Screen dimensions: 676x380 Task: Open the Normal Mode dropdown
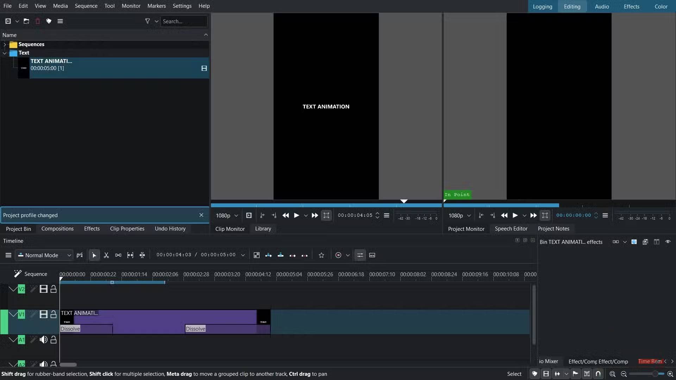pyautogui.click(x=45, y=255)
